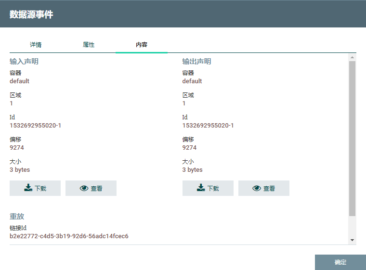Switch to the 详情 tab
This screenshot has height=270, width=366.
[36, 45]
